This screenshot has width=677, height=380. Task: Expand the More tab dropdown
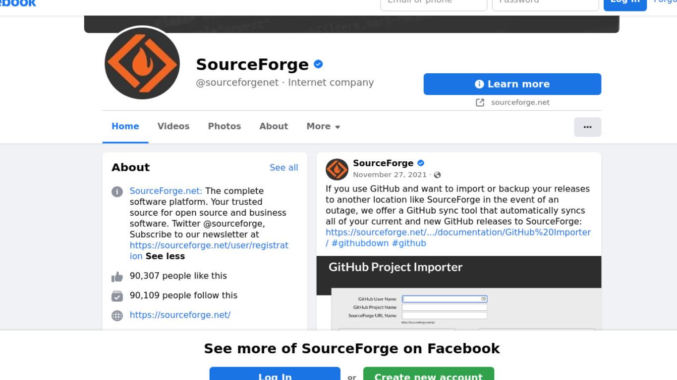pos(323,126)
